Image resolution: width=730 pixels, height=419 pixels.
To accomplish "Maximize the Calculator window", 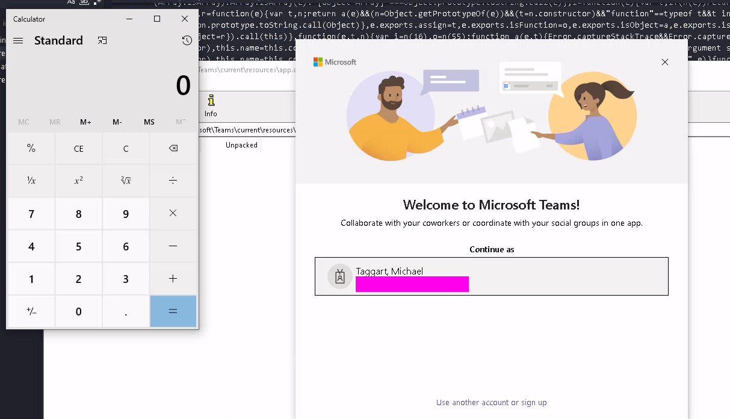I will coord(157,19).
